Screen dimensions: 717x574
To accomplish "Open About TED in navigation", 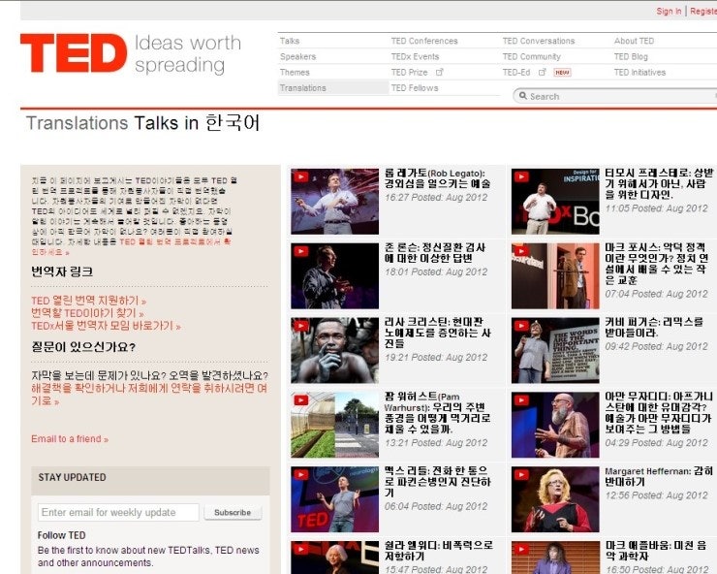I will (x=634, y=41).
